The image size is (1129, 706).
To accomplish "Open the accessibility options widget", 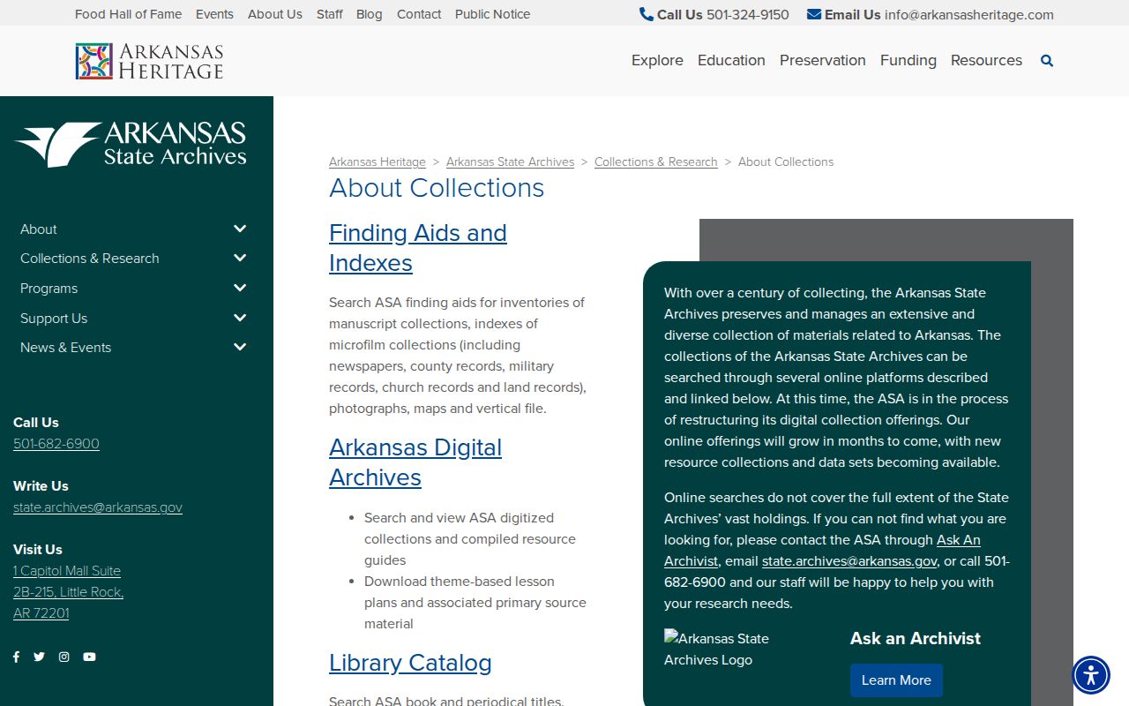I will click(1091, 675).
